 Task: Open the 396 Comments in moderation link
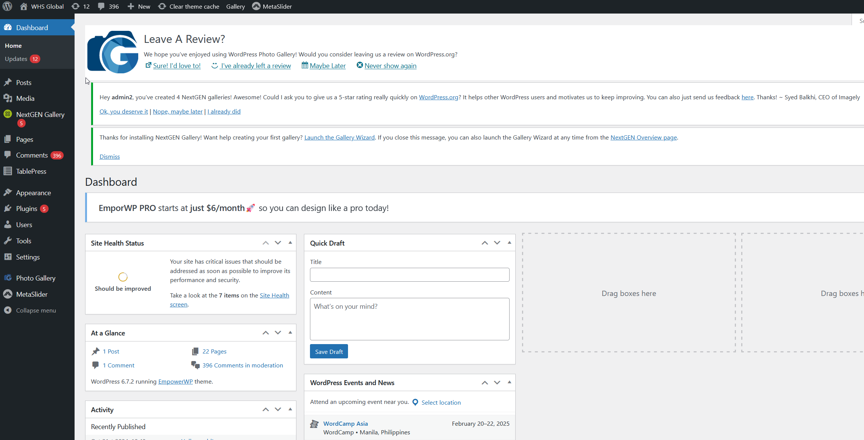click(243, 365)
